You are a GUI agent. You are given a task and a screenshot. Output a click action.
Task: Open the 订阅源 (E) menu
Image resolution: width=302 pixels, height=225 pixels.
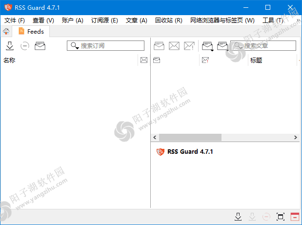104,20
